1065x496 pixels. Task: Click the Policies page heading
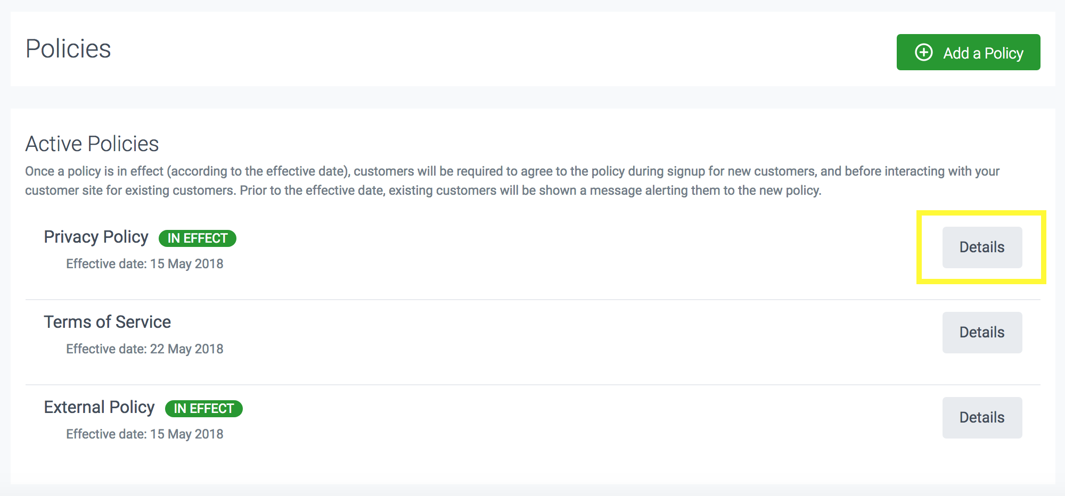[68, 49]
